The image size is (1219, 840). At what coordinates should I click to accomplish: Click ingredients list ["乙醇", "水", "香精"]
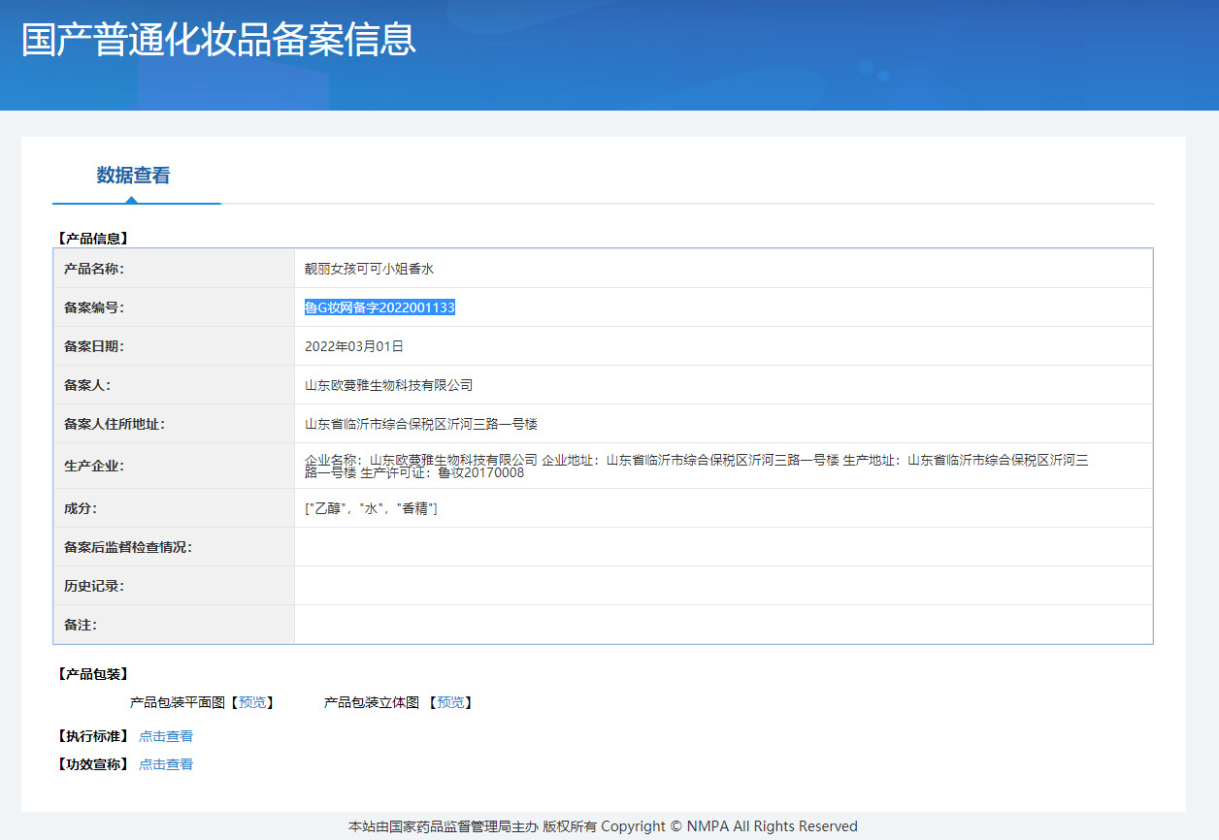coord(371,508)
